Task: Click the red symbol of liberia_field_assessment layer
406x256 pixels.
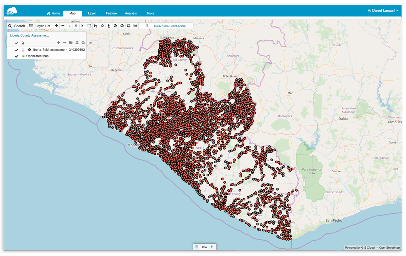Action: click(x=29, y=50)
